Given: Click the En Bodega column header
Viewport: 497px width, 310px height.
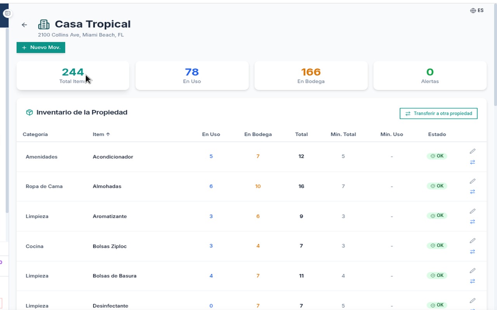Looking at the screenshot, I should [258, 134].
